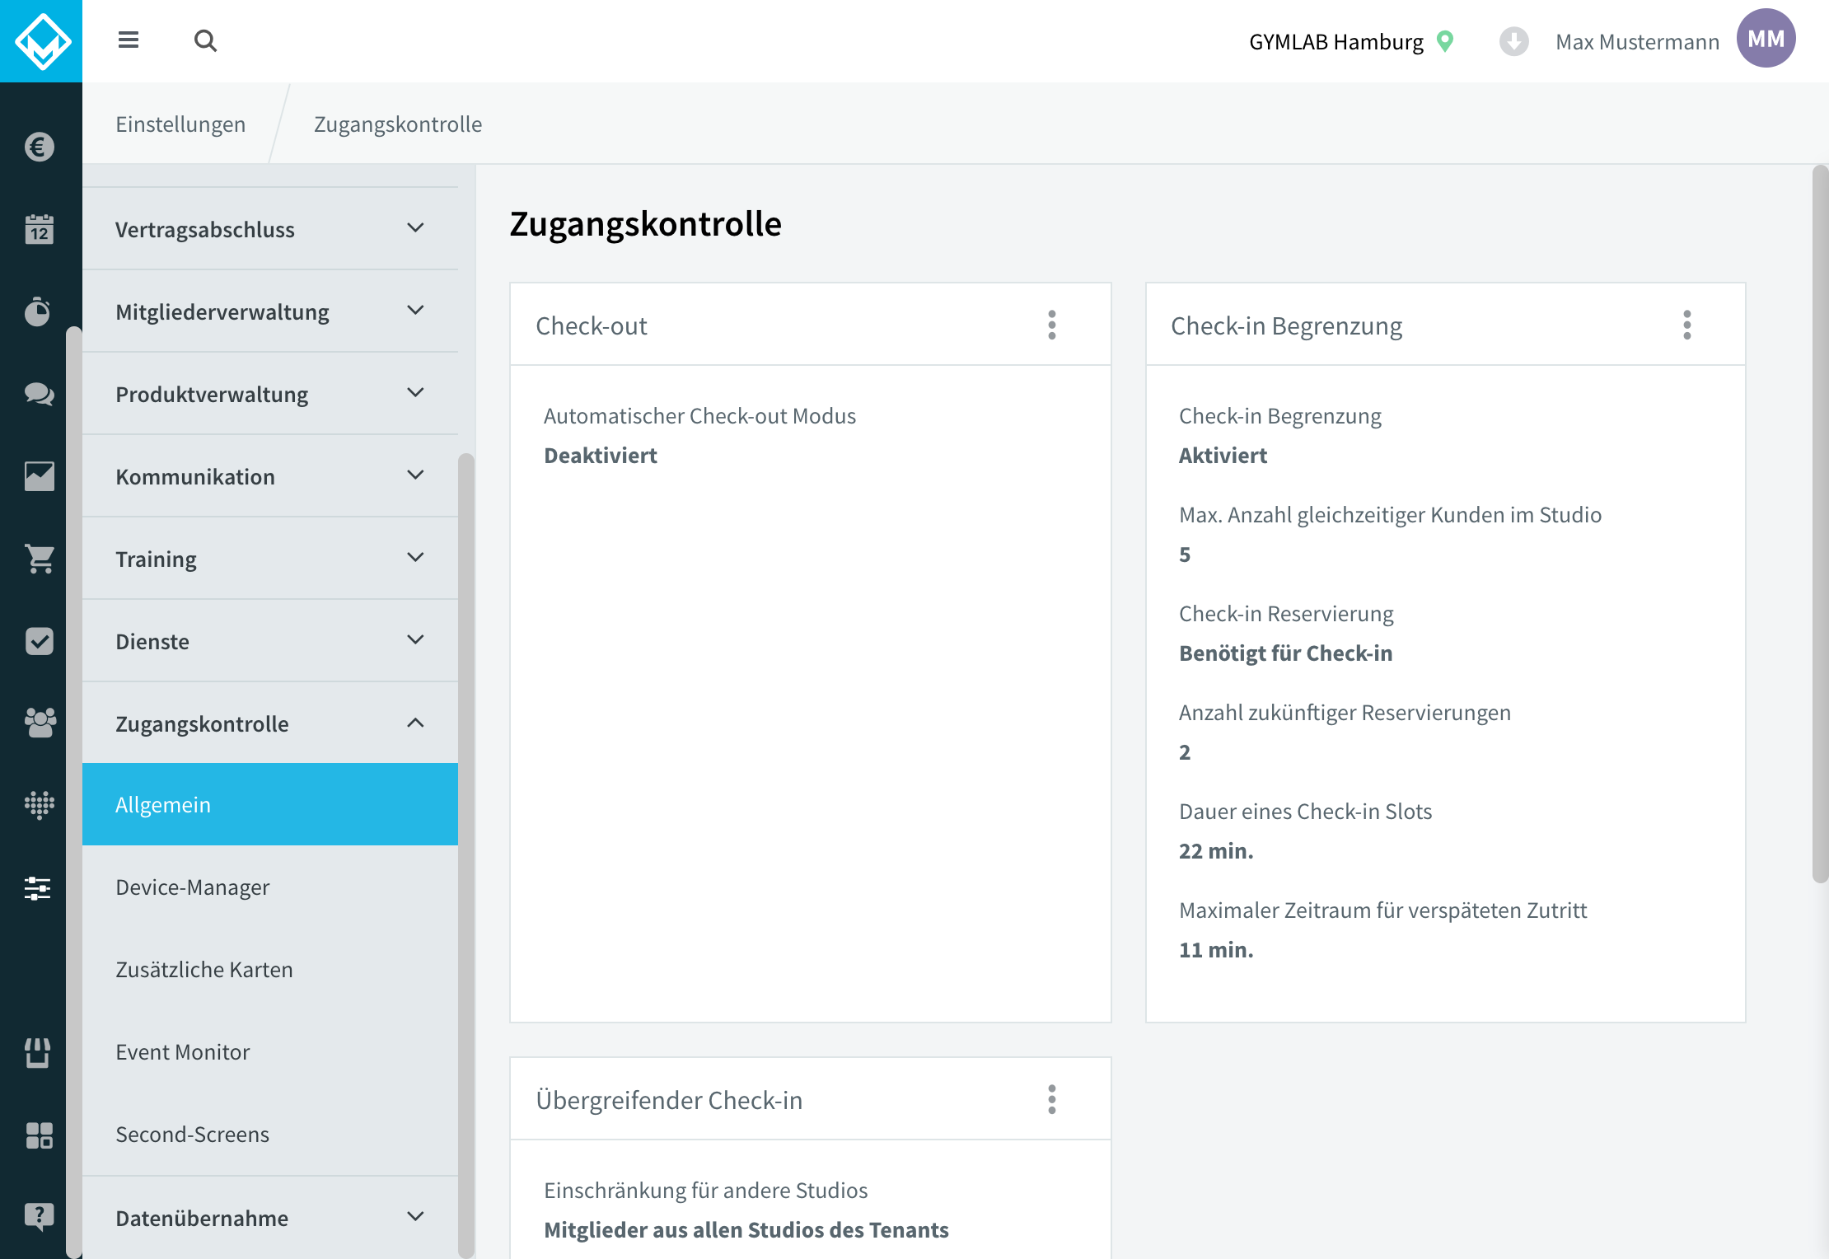Open the calendar sidebar icon
The width and height of the screenshot is (1829, 1259).
[39, 229]
